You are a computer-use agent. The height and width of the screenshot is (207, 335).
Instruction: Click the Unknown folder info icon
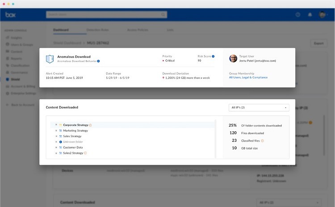pos(60,142)
